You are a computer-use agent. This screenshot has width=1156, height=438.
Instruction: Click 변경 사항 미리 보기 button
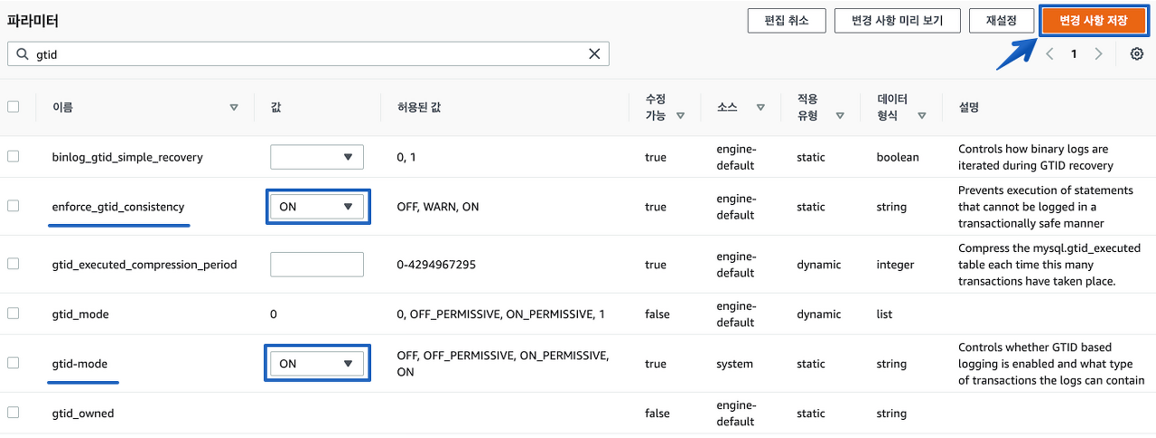(x=898, y=20)
